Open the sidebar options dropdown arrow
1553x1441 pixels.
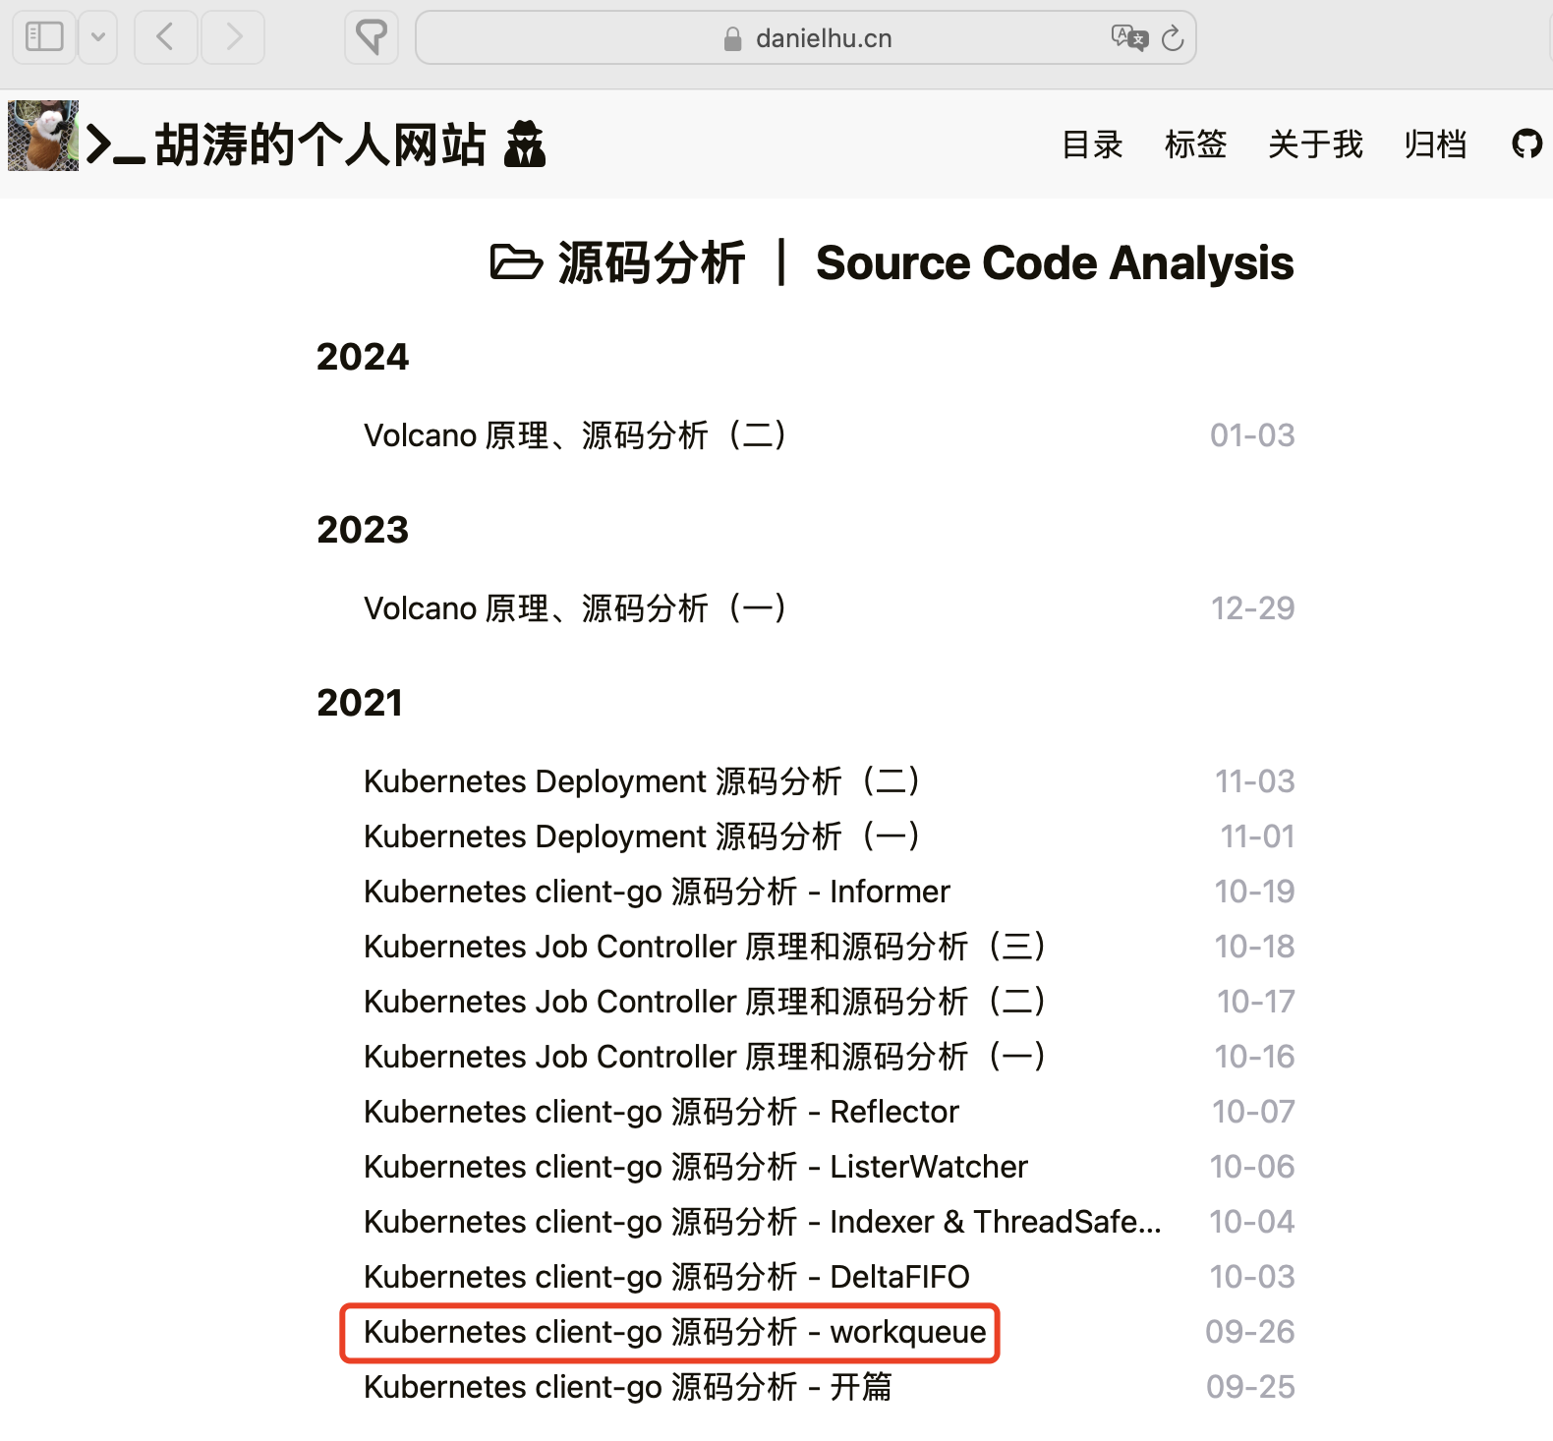(98, 37)
